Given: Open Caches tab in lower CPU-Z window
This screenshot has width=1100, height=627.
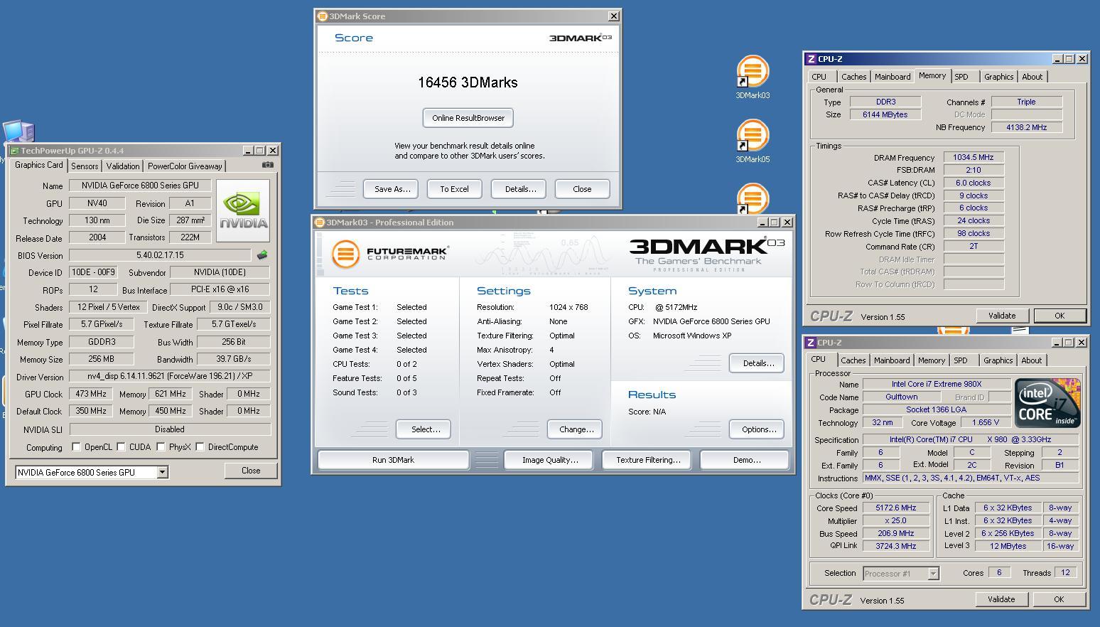Looking at the screenshot, I should click(x=853, y=360).
